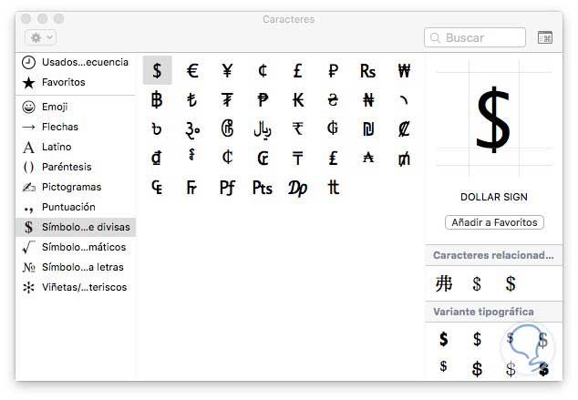The image size is (578, 400).
Task: Pick the French franc Fr symbol
Action: click(x=192, y=188)
